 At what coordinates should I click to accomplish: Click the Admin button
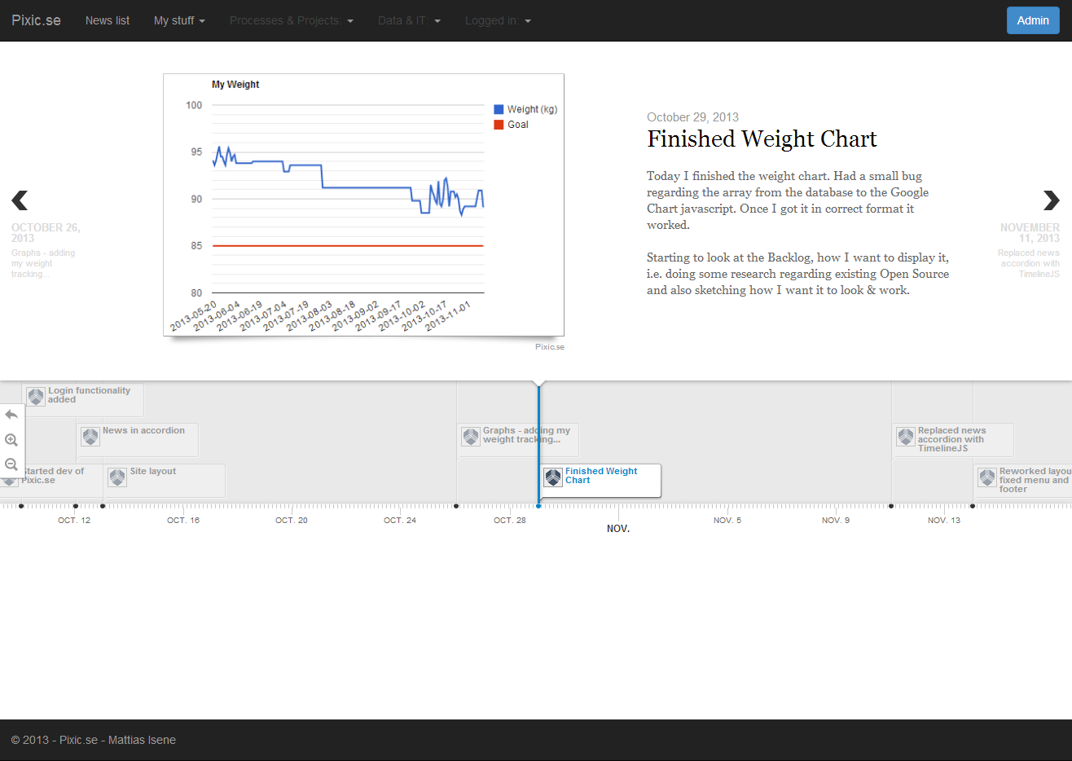1032,20
